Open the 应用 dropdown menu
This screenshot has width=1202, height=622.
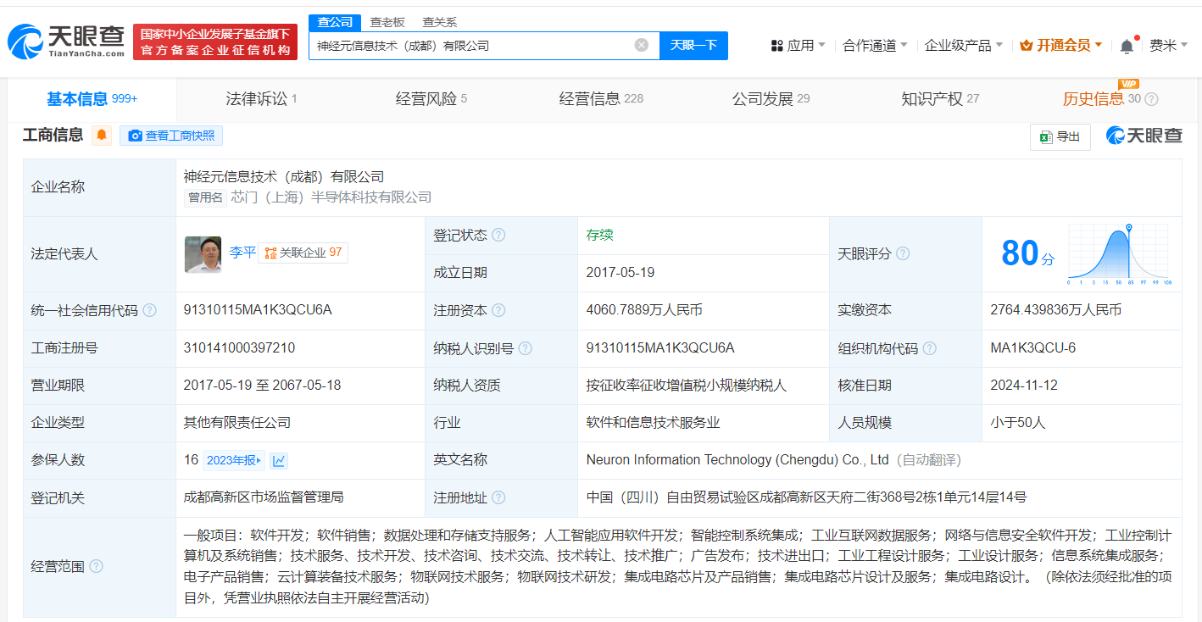point(799,46)
